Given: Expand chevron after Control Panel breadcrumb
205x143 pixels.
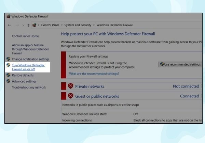Looking at the screenshot, I should (x=62, y=25).
